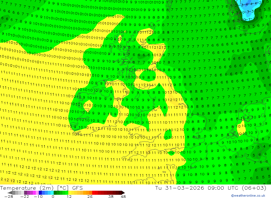Click the legend label "-22"
The height and width of the screenshot is (198, 271).
click(25, 196)
